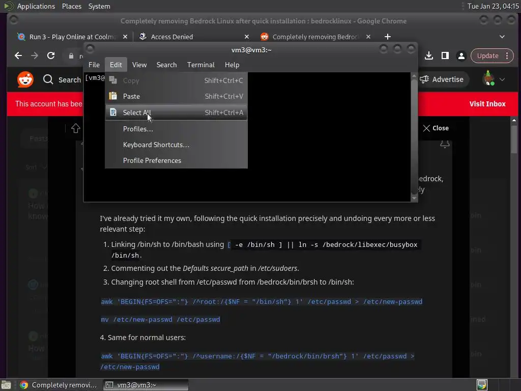
Task: Click Reddit Search field text
Action: 69,80
